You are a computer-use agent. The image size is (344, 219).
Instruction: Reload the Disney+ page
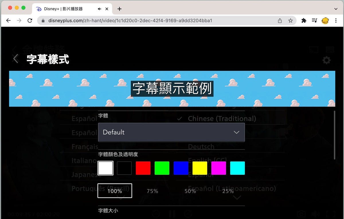[x=30, y=21]
